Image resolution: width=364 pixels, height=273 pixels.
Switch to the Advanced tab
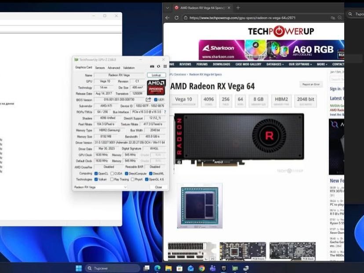(x=114, y=68)
